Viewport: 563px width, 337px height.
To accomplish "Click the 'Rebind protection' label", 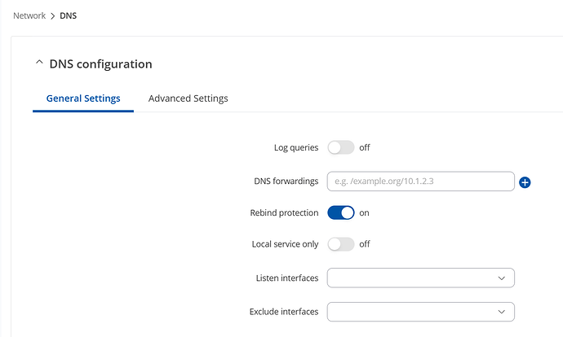I will pyautogui.click(x=285, y=212).
